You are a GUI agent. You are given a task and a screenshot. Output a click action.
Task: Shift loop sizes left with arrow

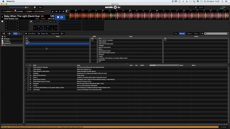coord(35,28)
